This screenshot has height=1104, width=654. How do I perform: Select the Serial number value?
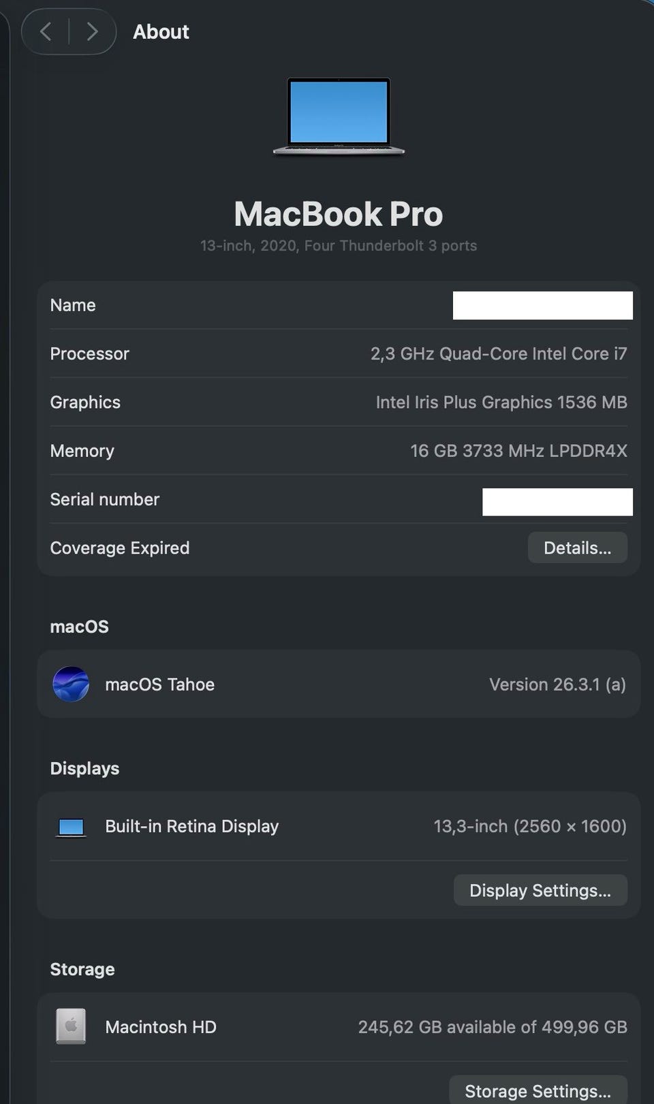pyautogui.click(x=557, y=502)
